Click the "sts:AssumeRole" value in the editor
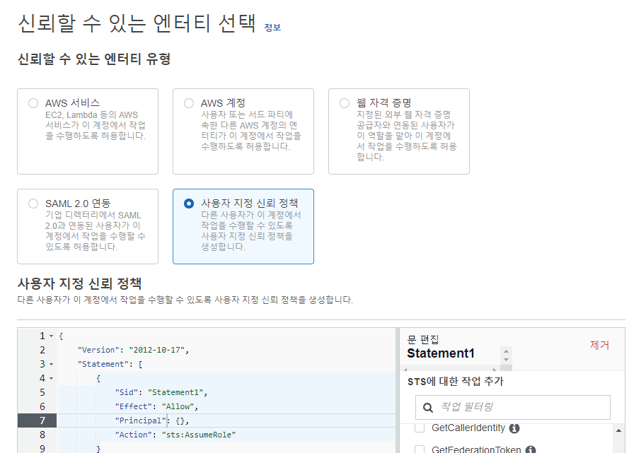Image resolution: width=629 pixels, height=453 pixels. tap(199, 435)
